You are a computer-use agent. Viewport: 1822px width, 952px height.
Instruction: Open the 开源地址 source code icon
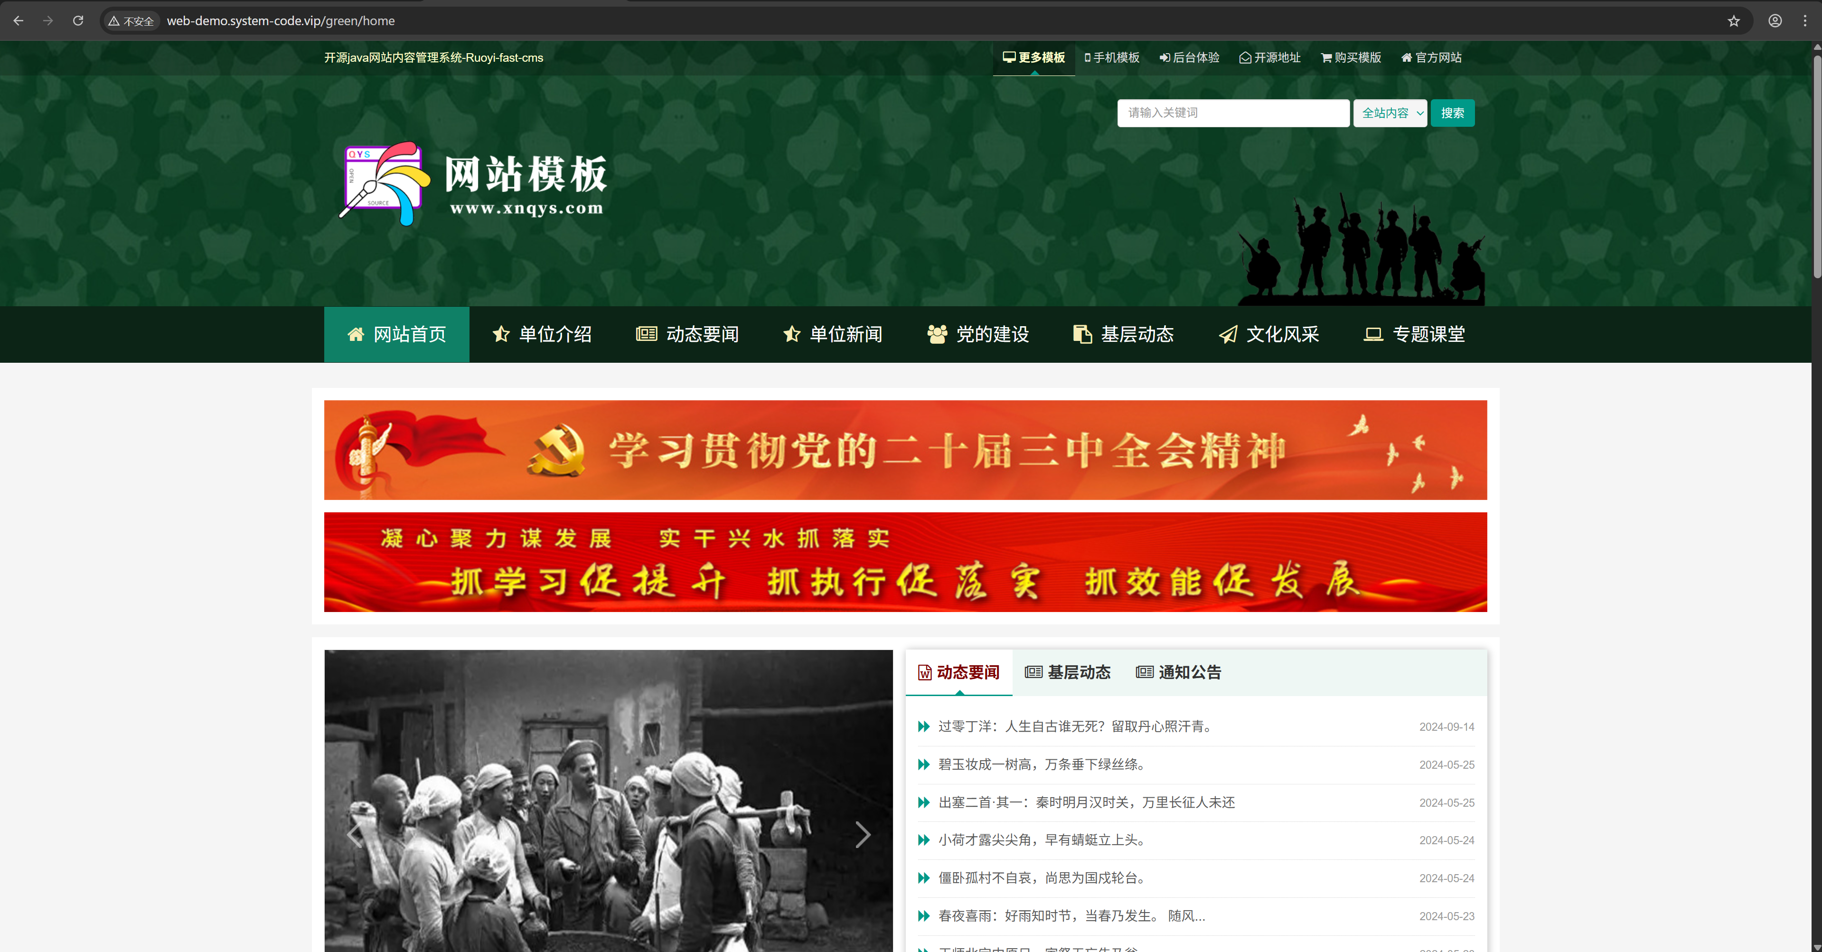(1245, 58)
